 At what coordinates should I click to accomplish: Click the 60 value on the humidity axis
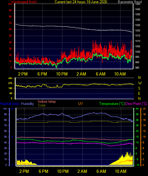pos(5,131)
